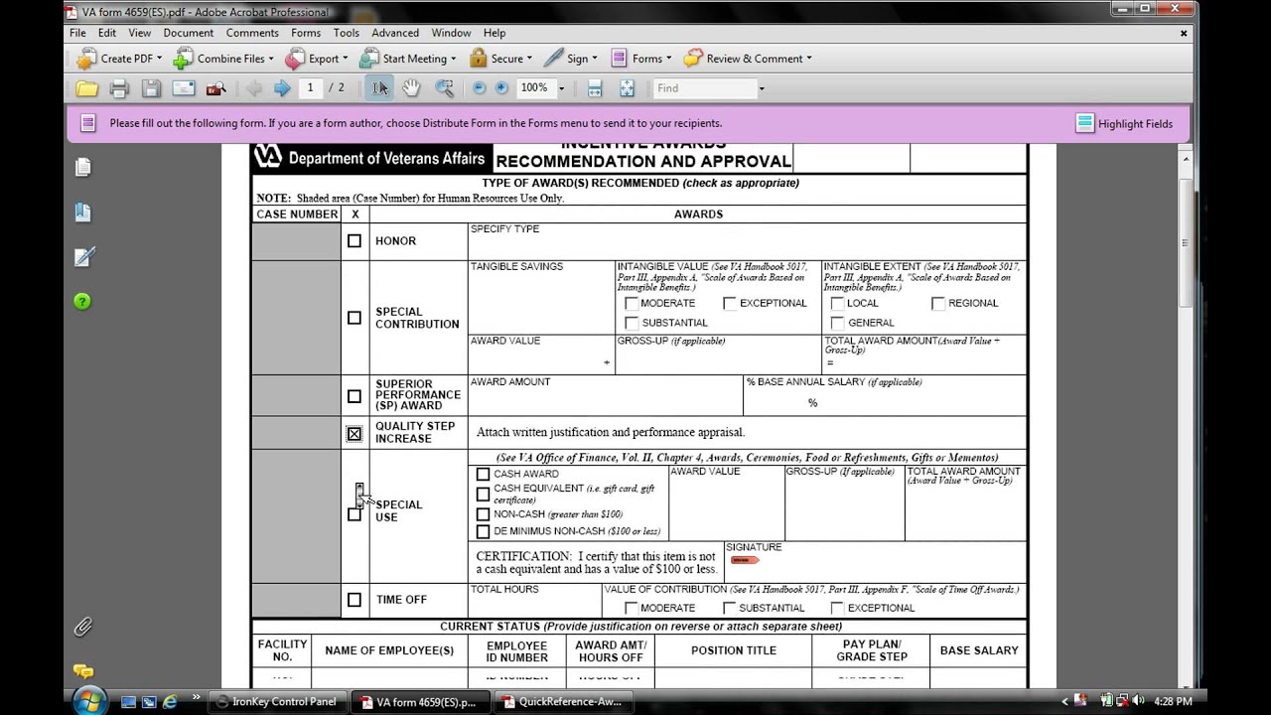Select the Marquee Zoom tool
1271x715 pixels.
[x=444, y=88]
